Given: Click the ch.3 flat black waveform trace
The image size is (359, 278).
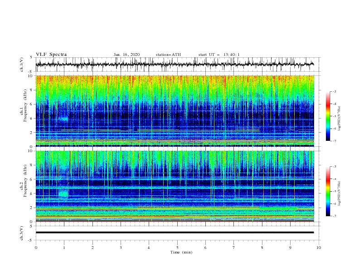Looking at the screenshot, I should [x=175, y=233].
